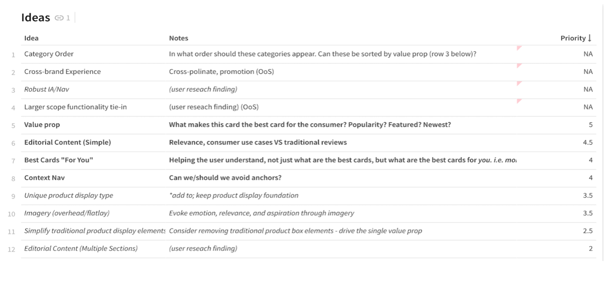Click the Priority sort descending arrow
The width and height of the screenshot is (606, 284).
point(590,38)
